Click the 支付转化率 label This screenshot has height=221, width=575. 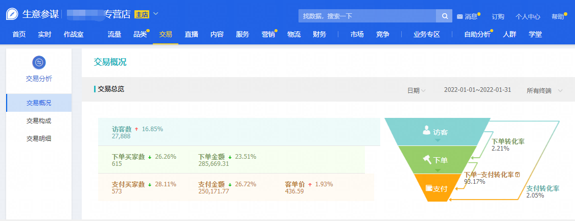tap(543, 188)
